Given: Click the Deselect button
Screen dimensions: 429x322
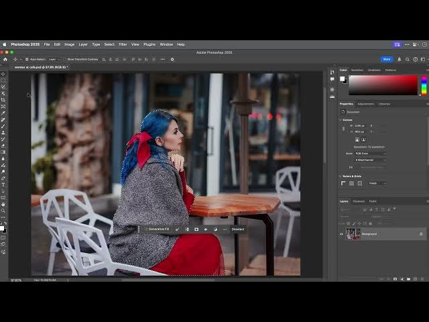Looking at the screenshot, I should (238, 229).
